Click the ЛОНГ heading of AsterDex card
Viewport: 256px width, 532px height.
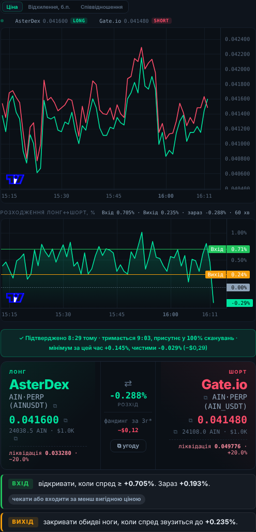(18, 372)
